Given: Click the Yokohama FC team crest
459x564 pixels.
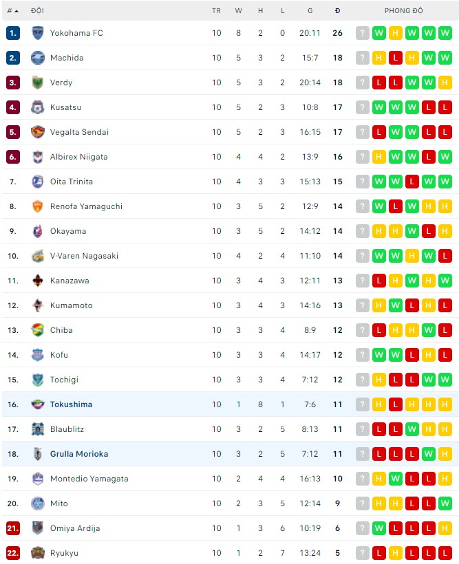Looking at the screenshot, I should [38, 33].
